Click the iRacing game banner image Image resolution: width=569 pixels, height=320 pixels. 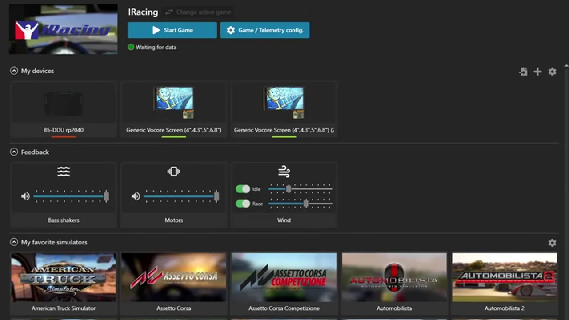point(64,29)
